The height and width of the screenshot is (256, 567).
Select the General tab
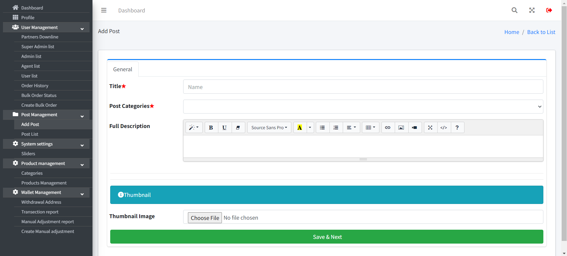pos(123,69)
